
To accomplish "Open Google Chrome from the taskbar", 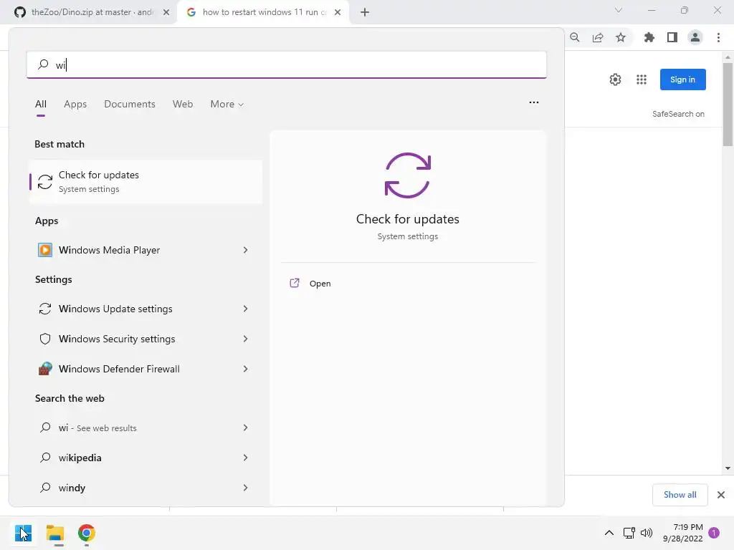I will click(87, 533).
